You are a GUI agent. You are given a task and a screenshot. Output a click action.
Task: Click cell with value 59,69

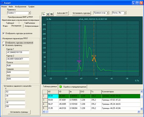[x=53, y=100]
